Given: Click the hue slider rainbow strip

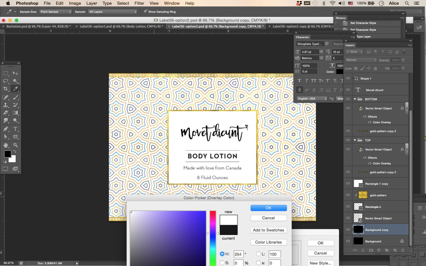Looking at the screenshot, I should coord(213,236).
